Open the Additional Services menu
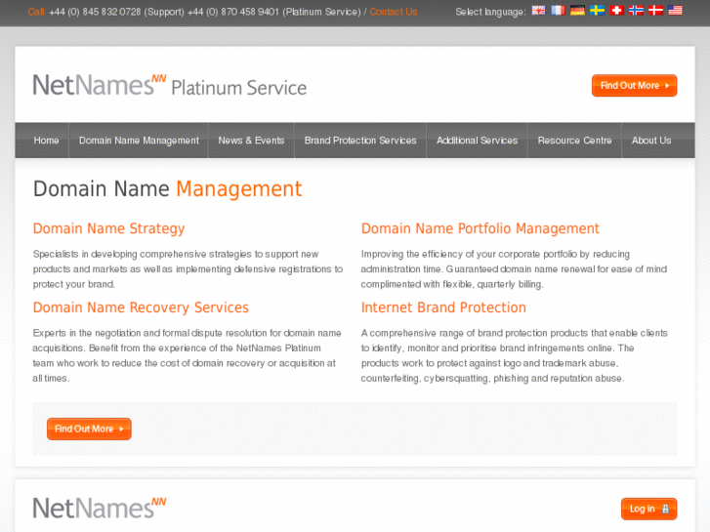The width and height of the screenshot is (710, 532). (478, 141)
